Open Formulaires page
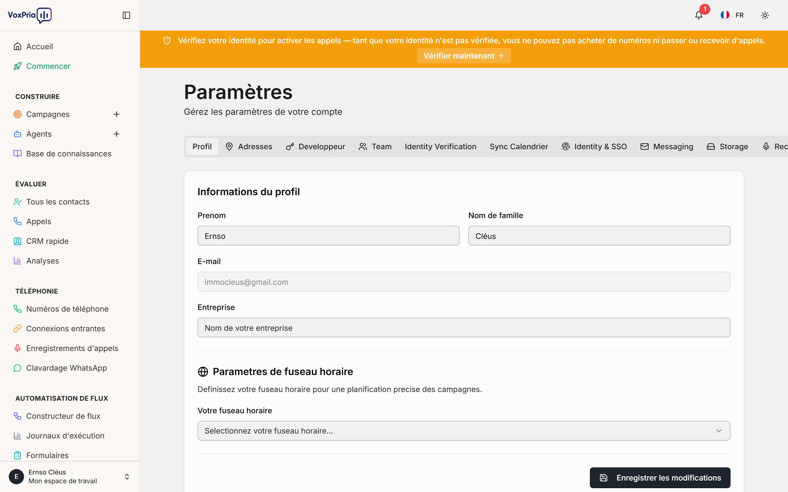The width and height of the screenshot is (788, 492). click(47, 456)
